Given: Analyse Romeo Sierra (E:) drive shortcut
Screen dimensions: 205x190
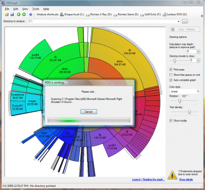Looking at the screenshot, I should click(126, 14).
